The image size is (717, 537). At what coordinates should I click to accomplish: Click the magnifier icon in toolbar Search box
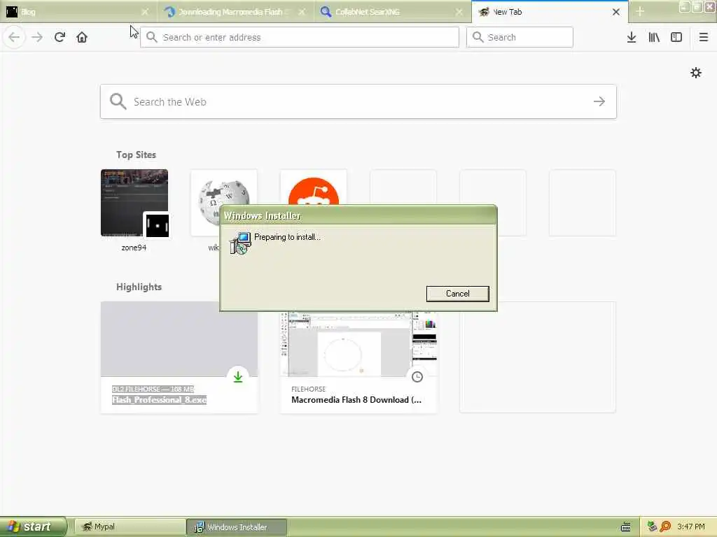(478, 37)
